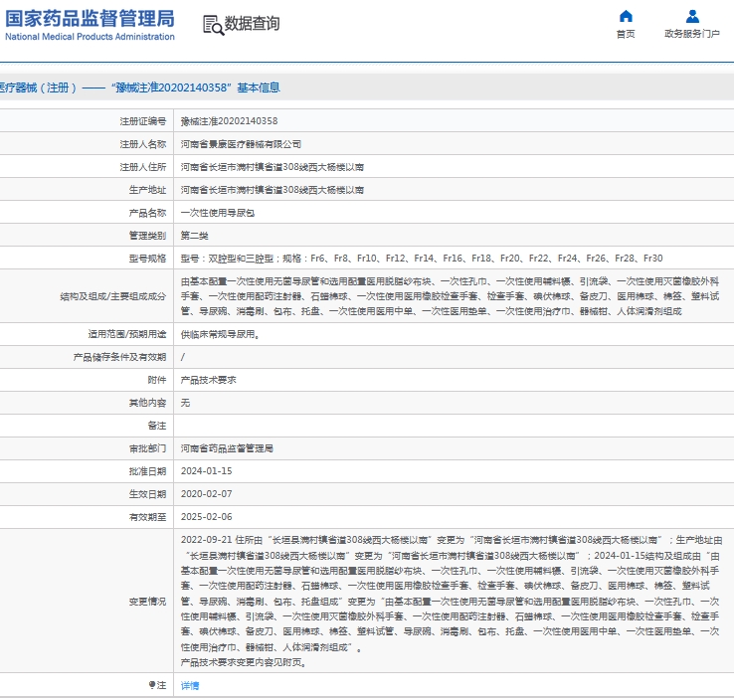Click the 其他内容 row label
The image size is (734, 700).
point(147,403)
